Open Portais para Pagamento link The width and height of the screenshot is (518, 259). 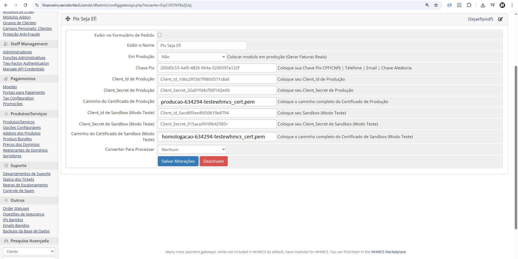tap(24, 93)
